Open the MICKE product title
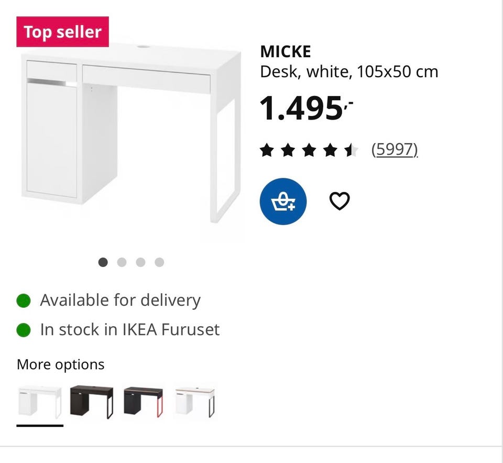Image resolution: width=503 pixels, height=463 pixels. [x=286, y=51]
